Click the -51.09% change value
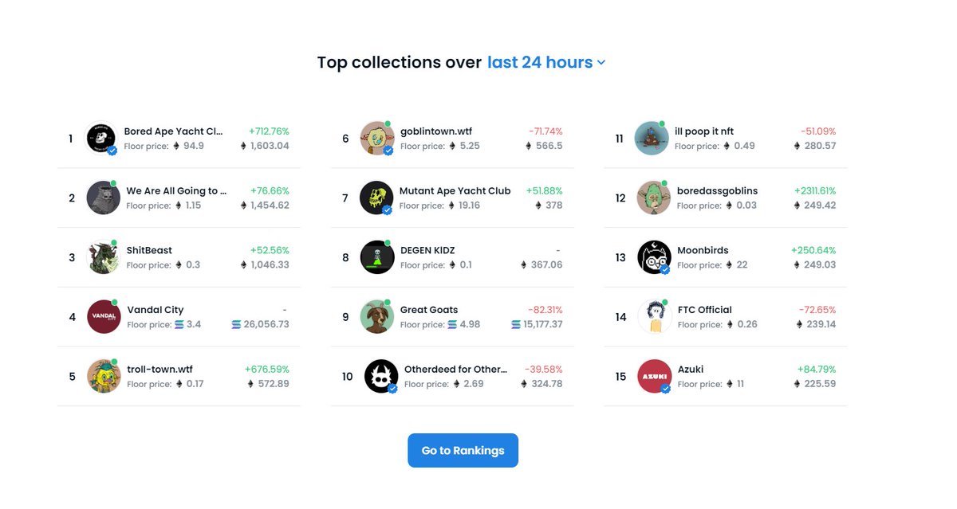 click(818, 131)
